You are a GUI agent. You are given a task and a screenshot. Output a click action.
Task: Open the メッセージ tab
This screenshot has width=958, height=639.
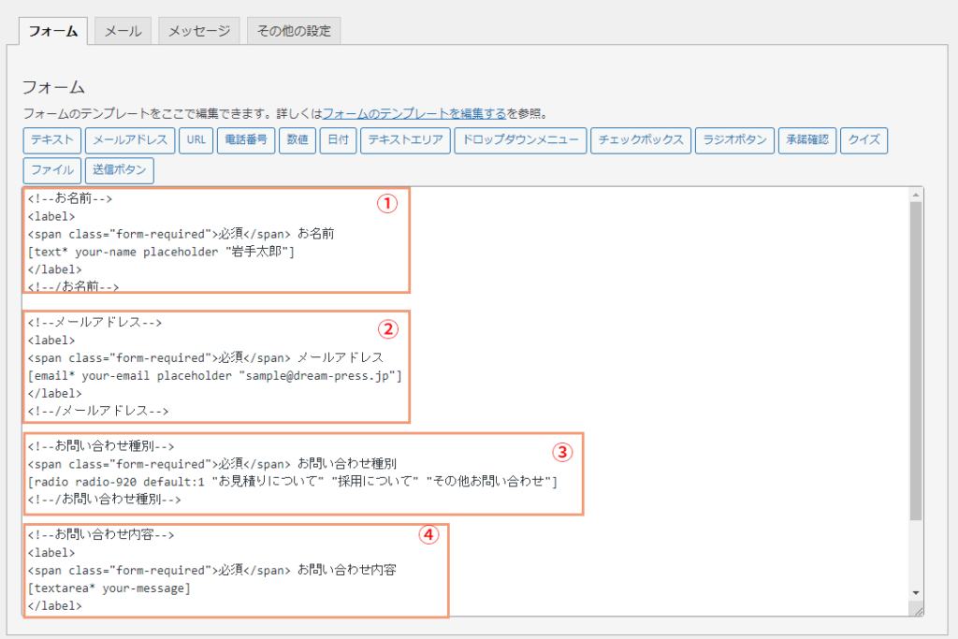(x=199, y=31)
